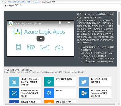Click the horizontal scrollbar at the bottom

coord(60,104)
